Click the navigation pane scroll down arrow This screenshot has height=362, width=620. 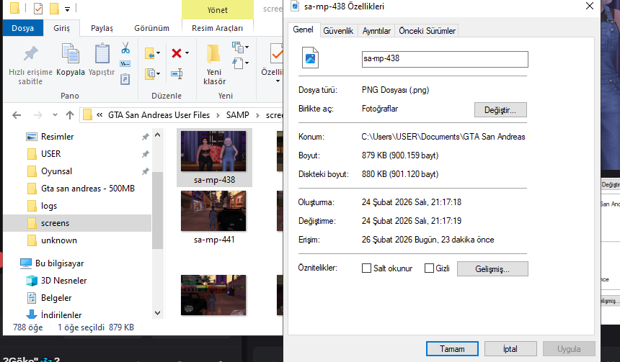pyautogui.click(x=157, y=313)
